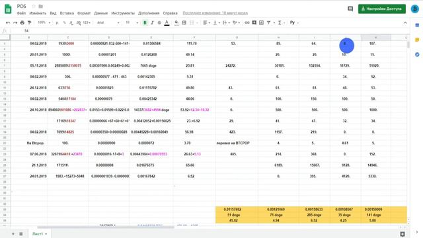Open input tools (Ру) button

292,22
